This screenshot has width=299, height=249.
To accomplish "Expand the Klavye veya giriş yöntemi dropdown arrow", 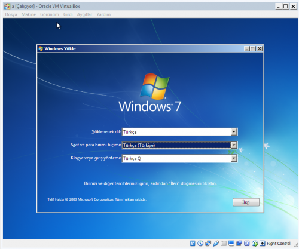I will pyautogui.click(x=234, y=158).
